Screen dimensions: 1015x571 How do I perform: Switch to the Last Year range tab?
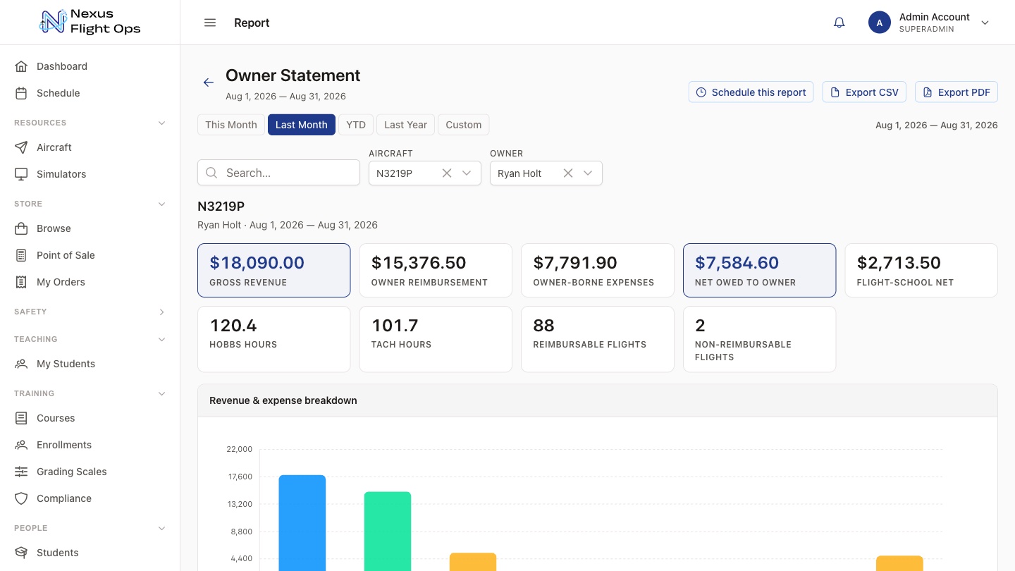406,125
